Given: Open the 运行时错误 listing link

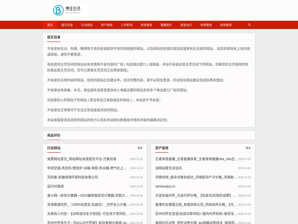Looking at the screenshot, I should [x=55, y=186].
